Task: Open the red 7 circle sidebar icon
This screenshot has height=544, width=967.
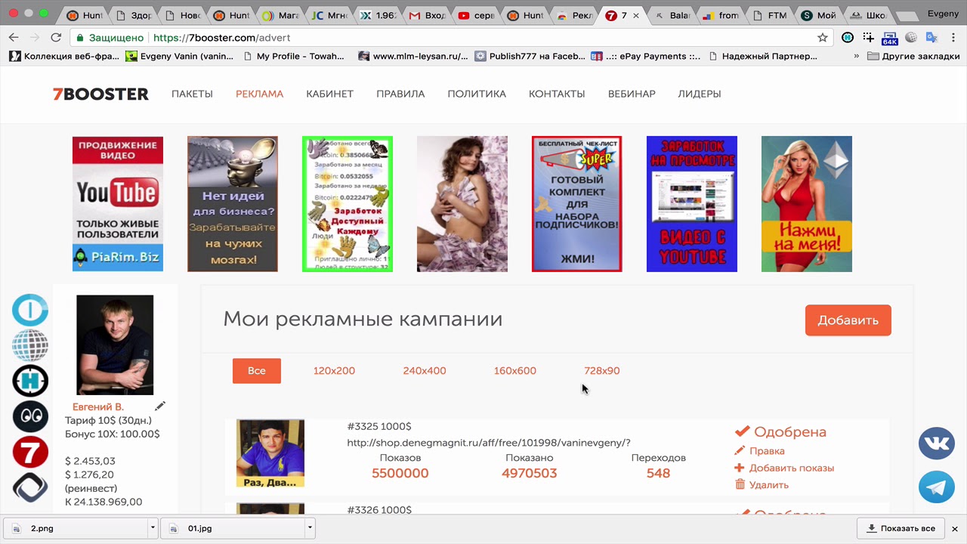Action: tap(30, 452)
